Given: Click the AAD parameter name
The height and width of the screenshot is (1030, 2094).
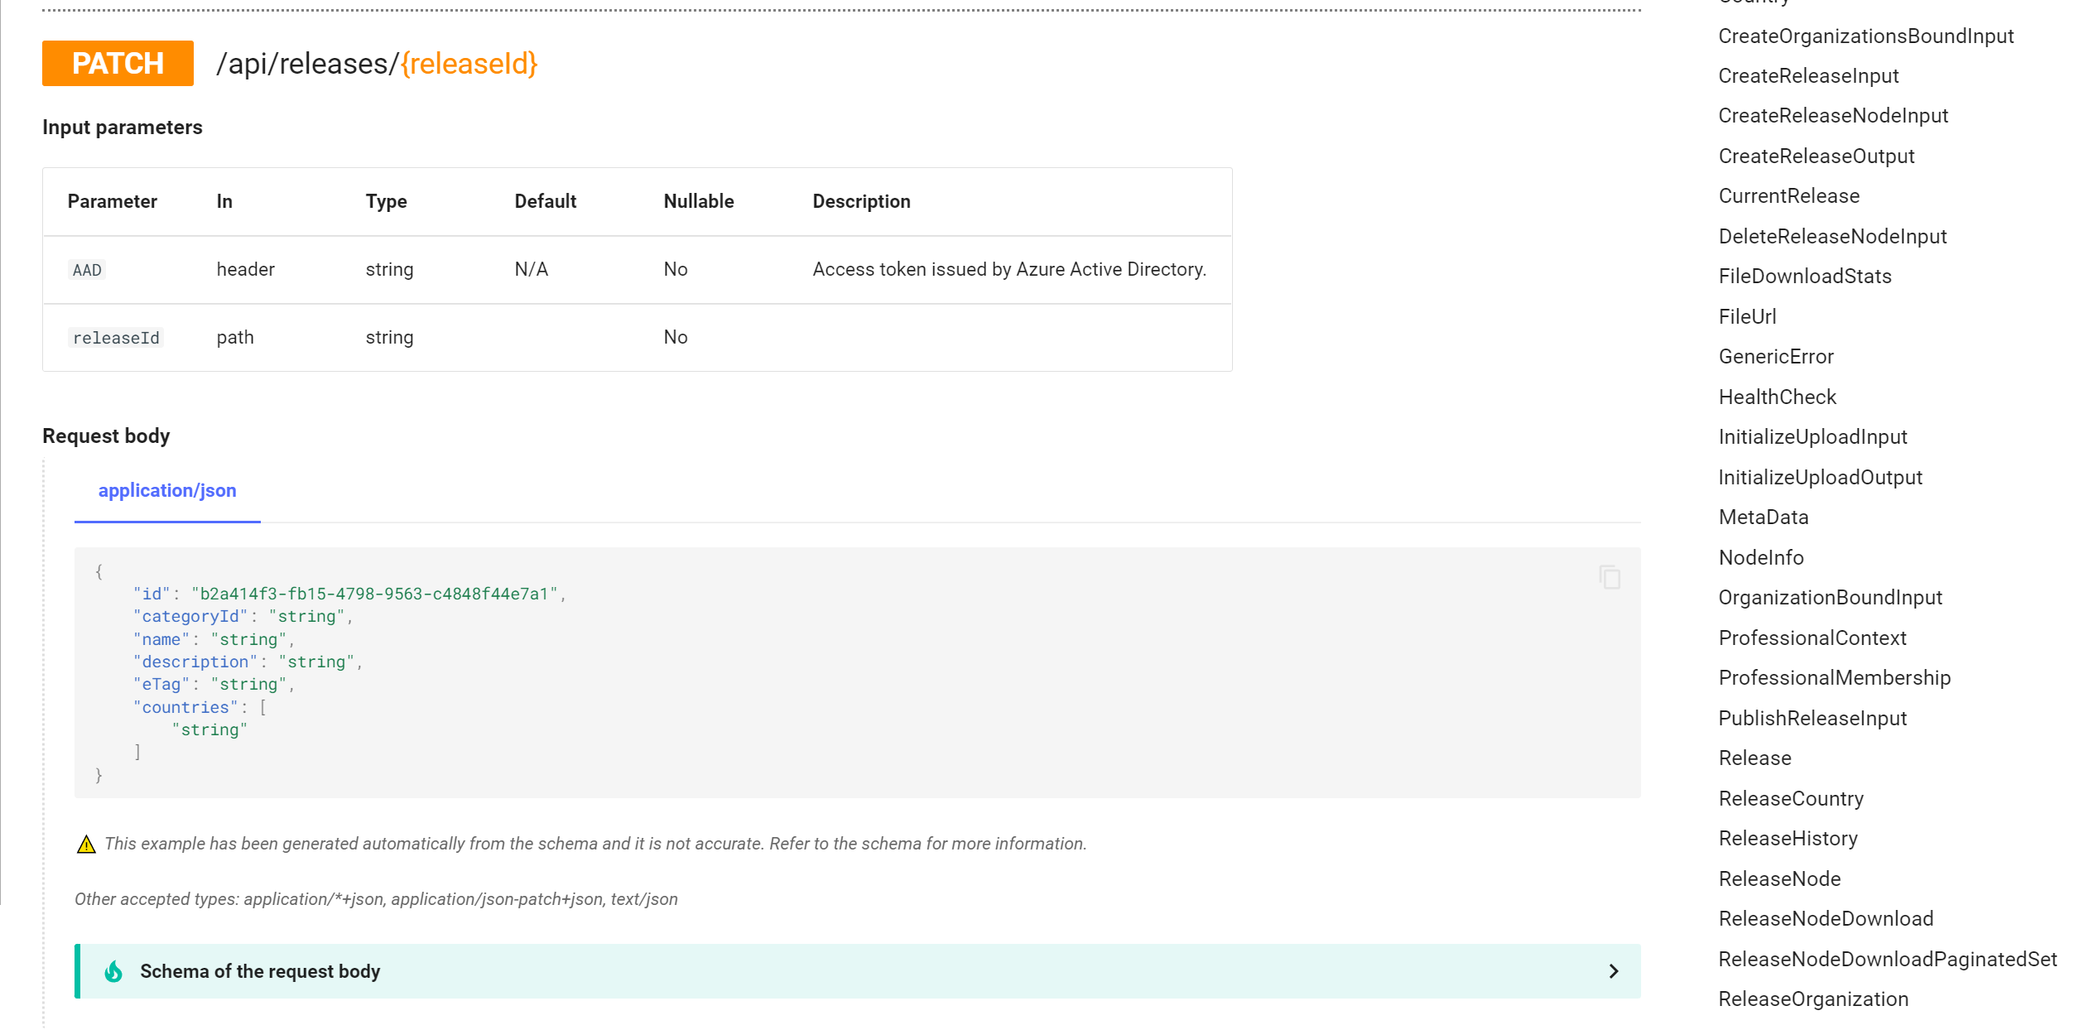Looking at the screenshot, I should 86,269.
